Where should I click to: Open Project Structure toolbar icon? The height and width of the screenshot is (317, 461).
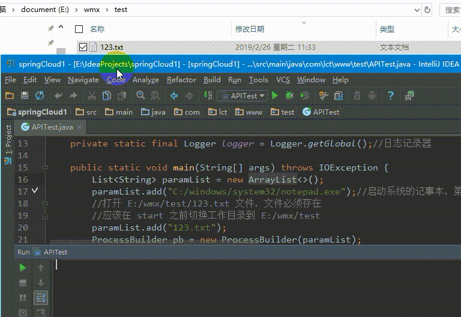pos(339,96)
